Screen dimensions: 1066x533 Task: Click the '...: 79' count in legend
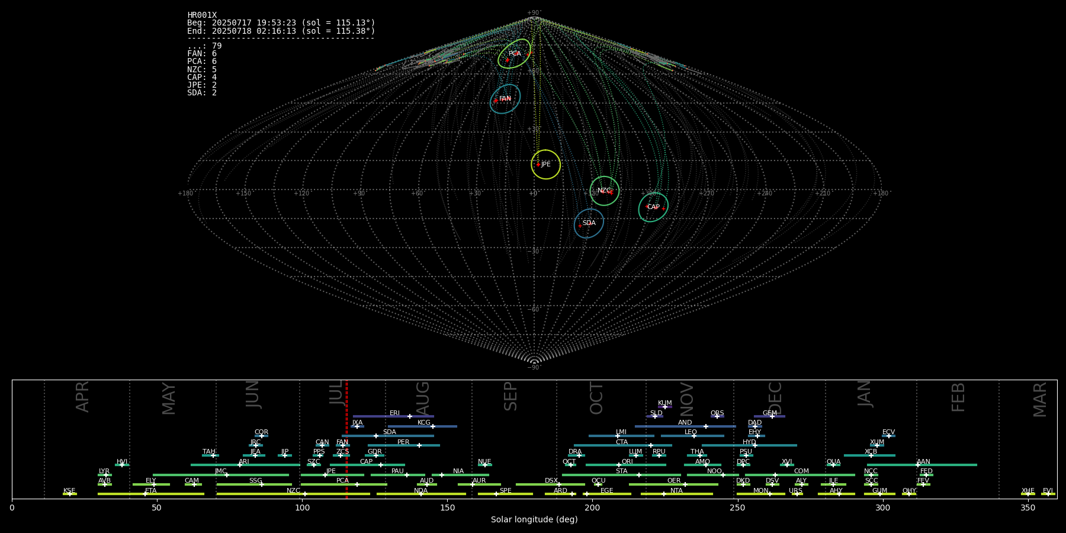point(204,46)
